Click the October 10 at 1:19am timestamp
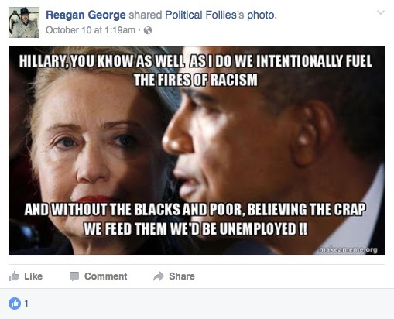 [91, 30]
